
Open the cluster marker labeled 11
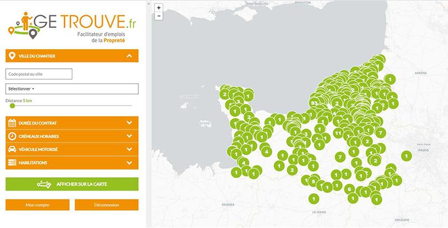(x=337, y=134)
